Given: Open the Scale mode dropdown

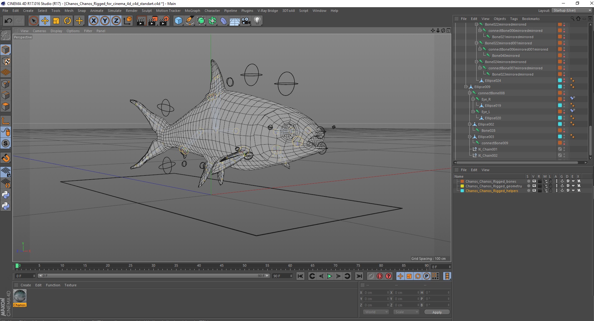Looking at the screenshot, I should click(406, 312).
